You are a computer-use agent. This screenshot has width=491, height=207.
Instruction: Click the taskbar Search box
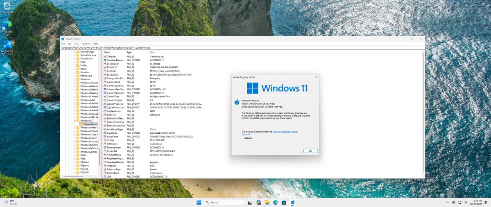224,202
